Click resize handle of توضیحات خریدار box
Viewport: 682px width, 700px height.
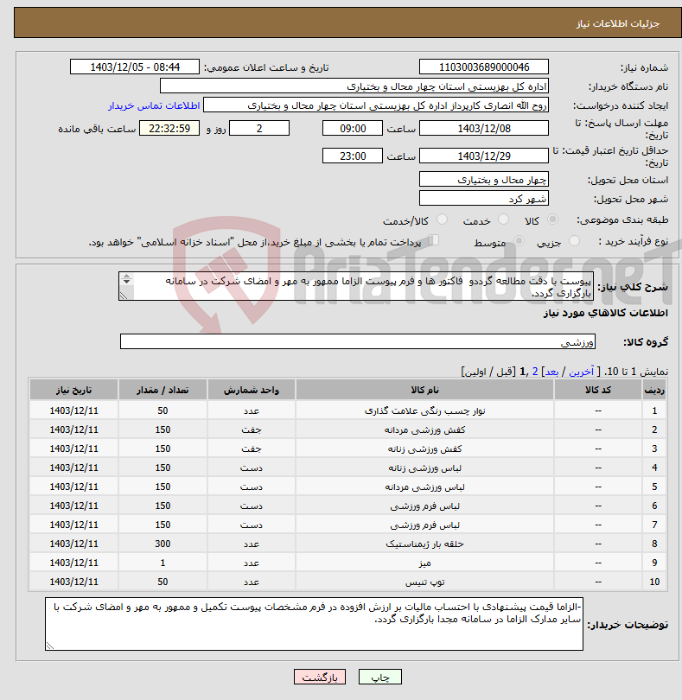coord(49,646)
